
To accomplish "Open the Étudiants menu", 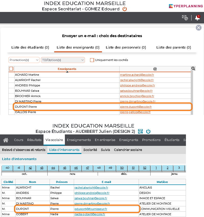I will [172, 140].
